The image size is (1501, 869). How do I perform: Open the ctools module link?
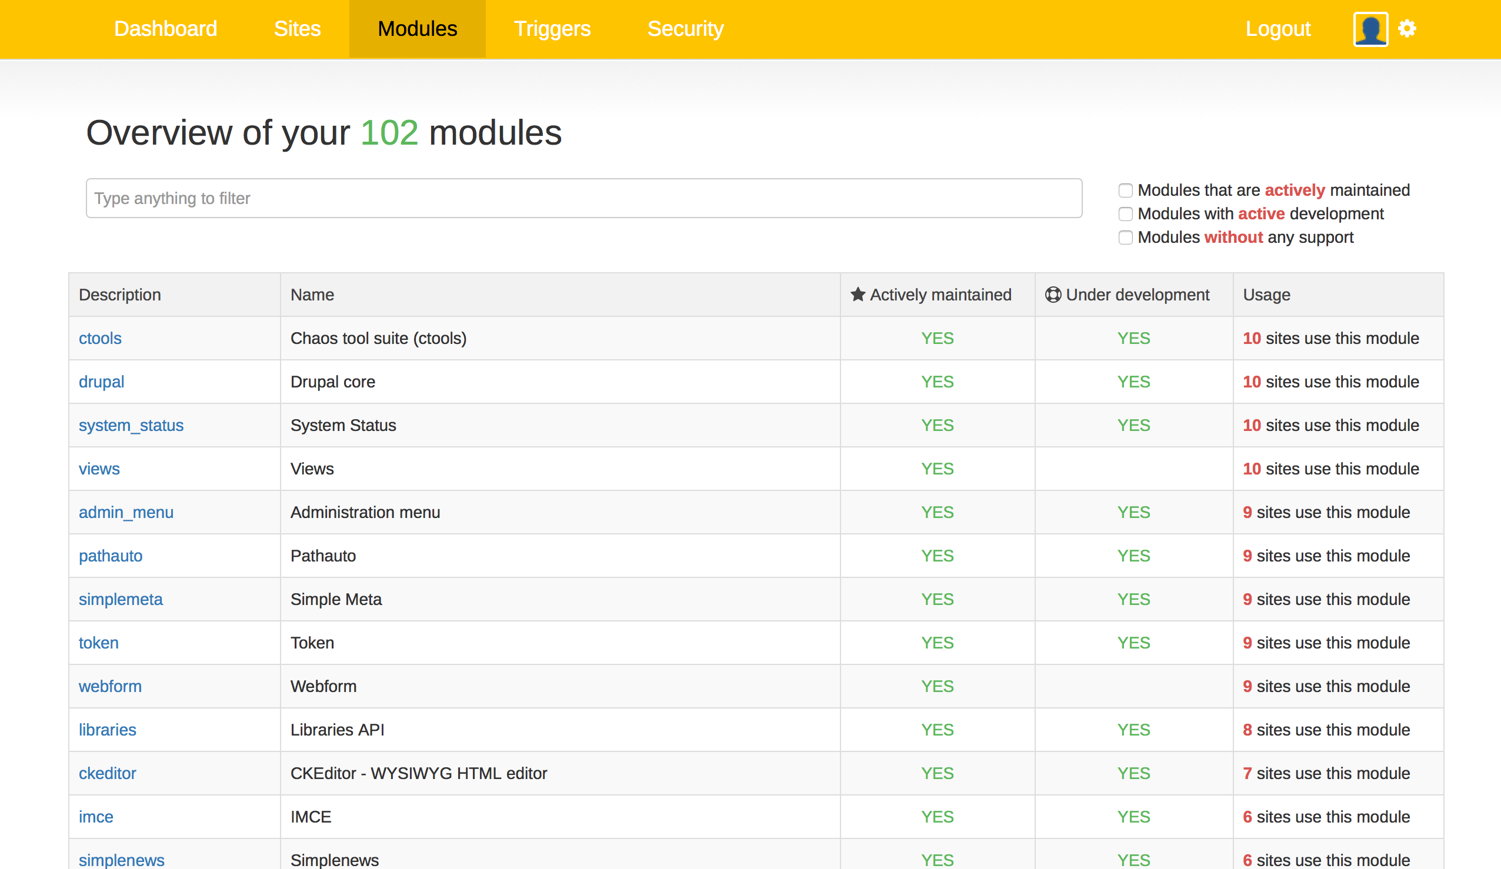point(100,338)
